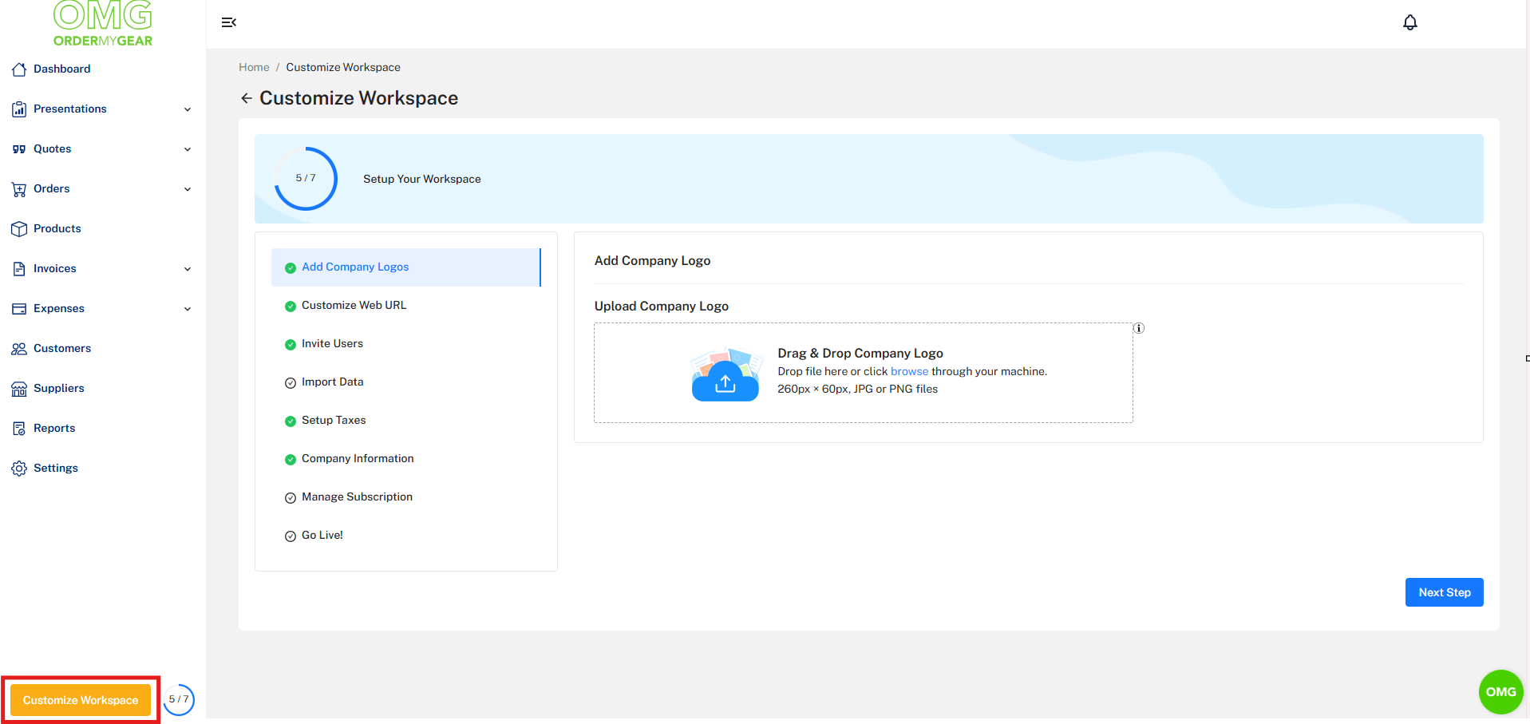Open the Customers section
The height and width of the screenshot is (724, 1530).
click(x=61, y=348)
